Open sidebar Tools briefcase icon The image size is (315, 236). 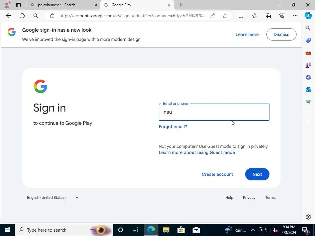click(308, 53)
